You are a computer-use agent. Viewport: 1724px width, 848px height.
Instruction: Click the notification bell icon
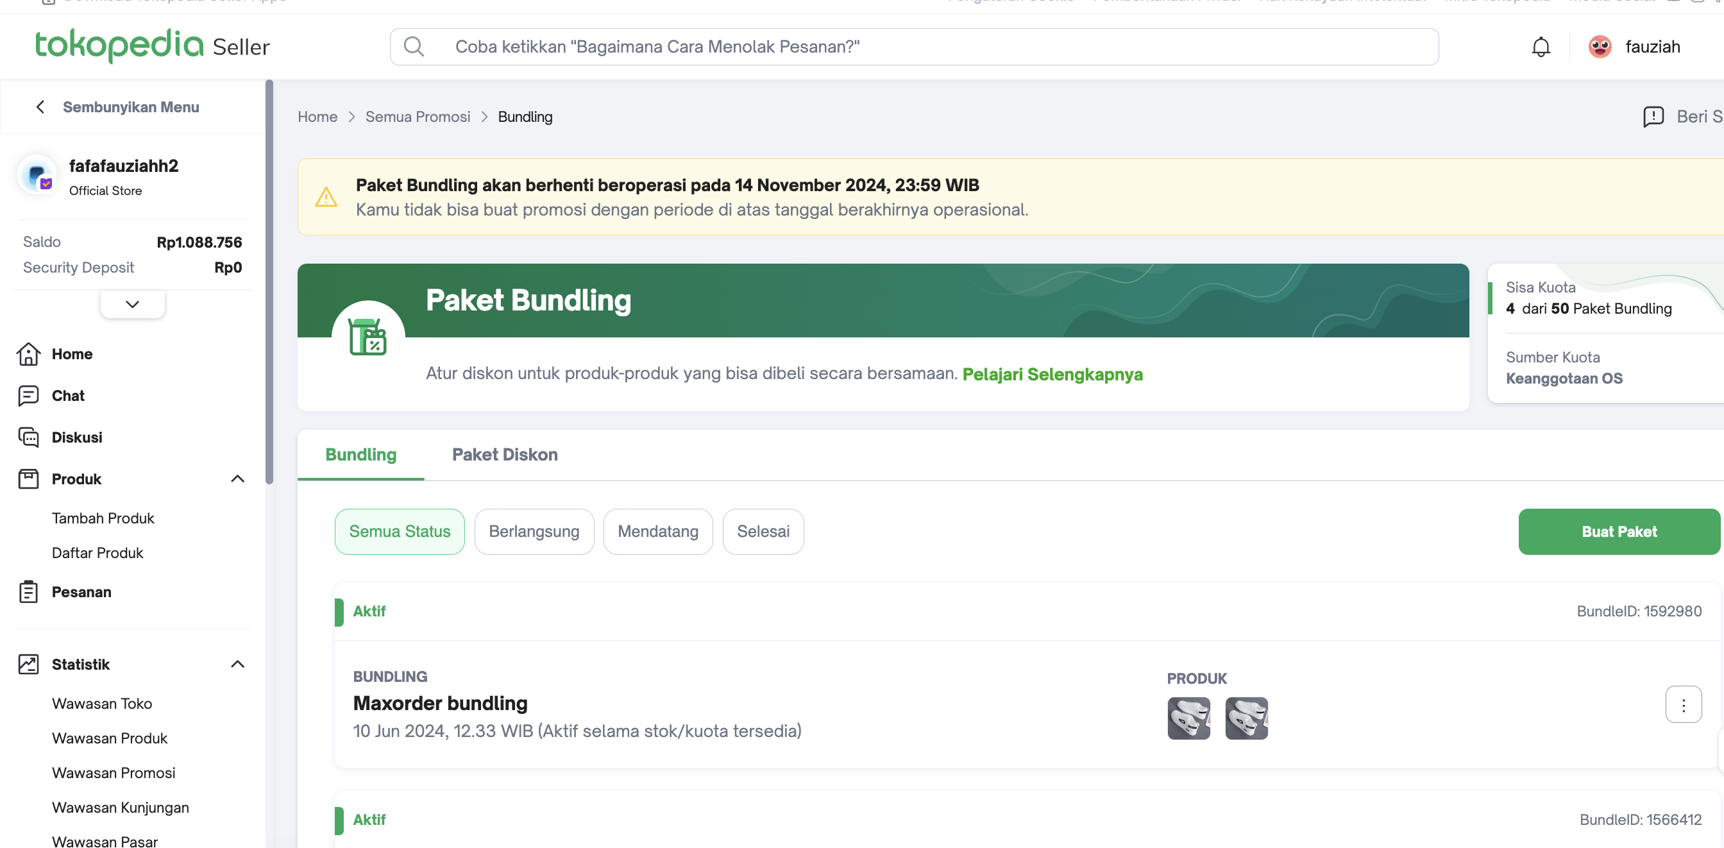click(x=1541, y=47)
